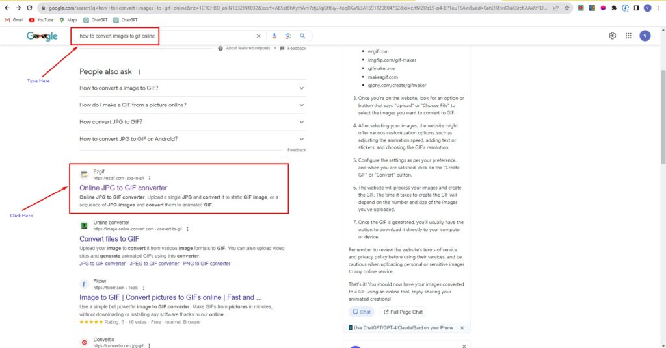Expand 'How to convert JPG to GIF on Android?'
The image size is (666, 348).
[302, 139]
